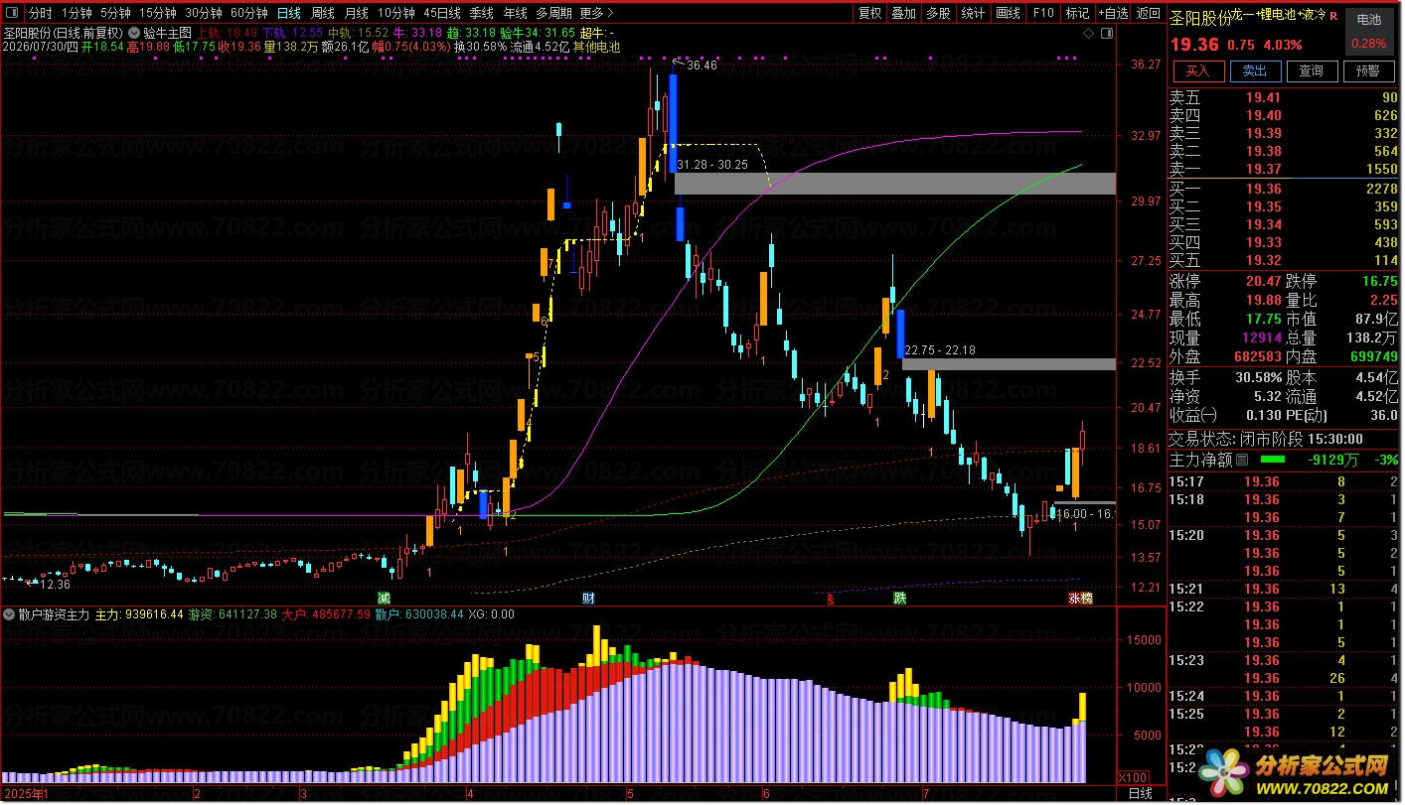Toggle the right info panel icon
This screenshot has height=805, width=1405.
click(x=1108, y=32)
